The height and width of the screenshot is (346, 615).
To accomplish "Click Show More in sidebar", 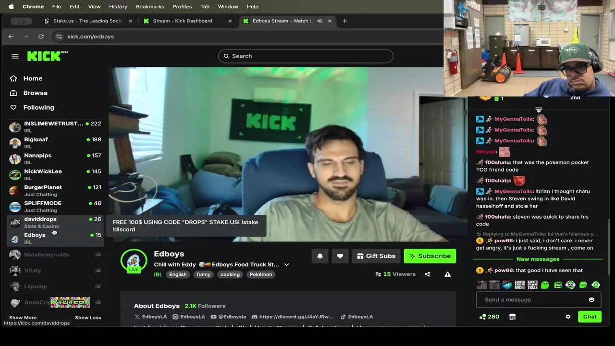I will (x=23, y=318).
